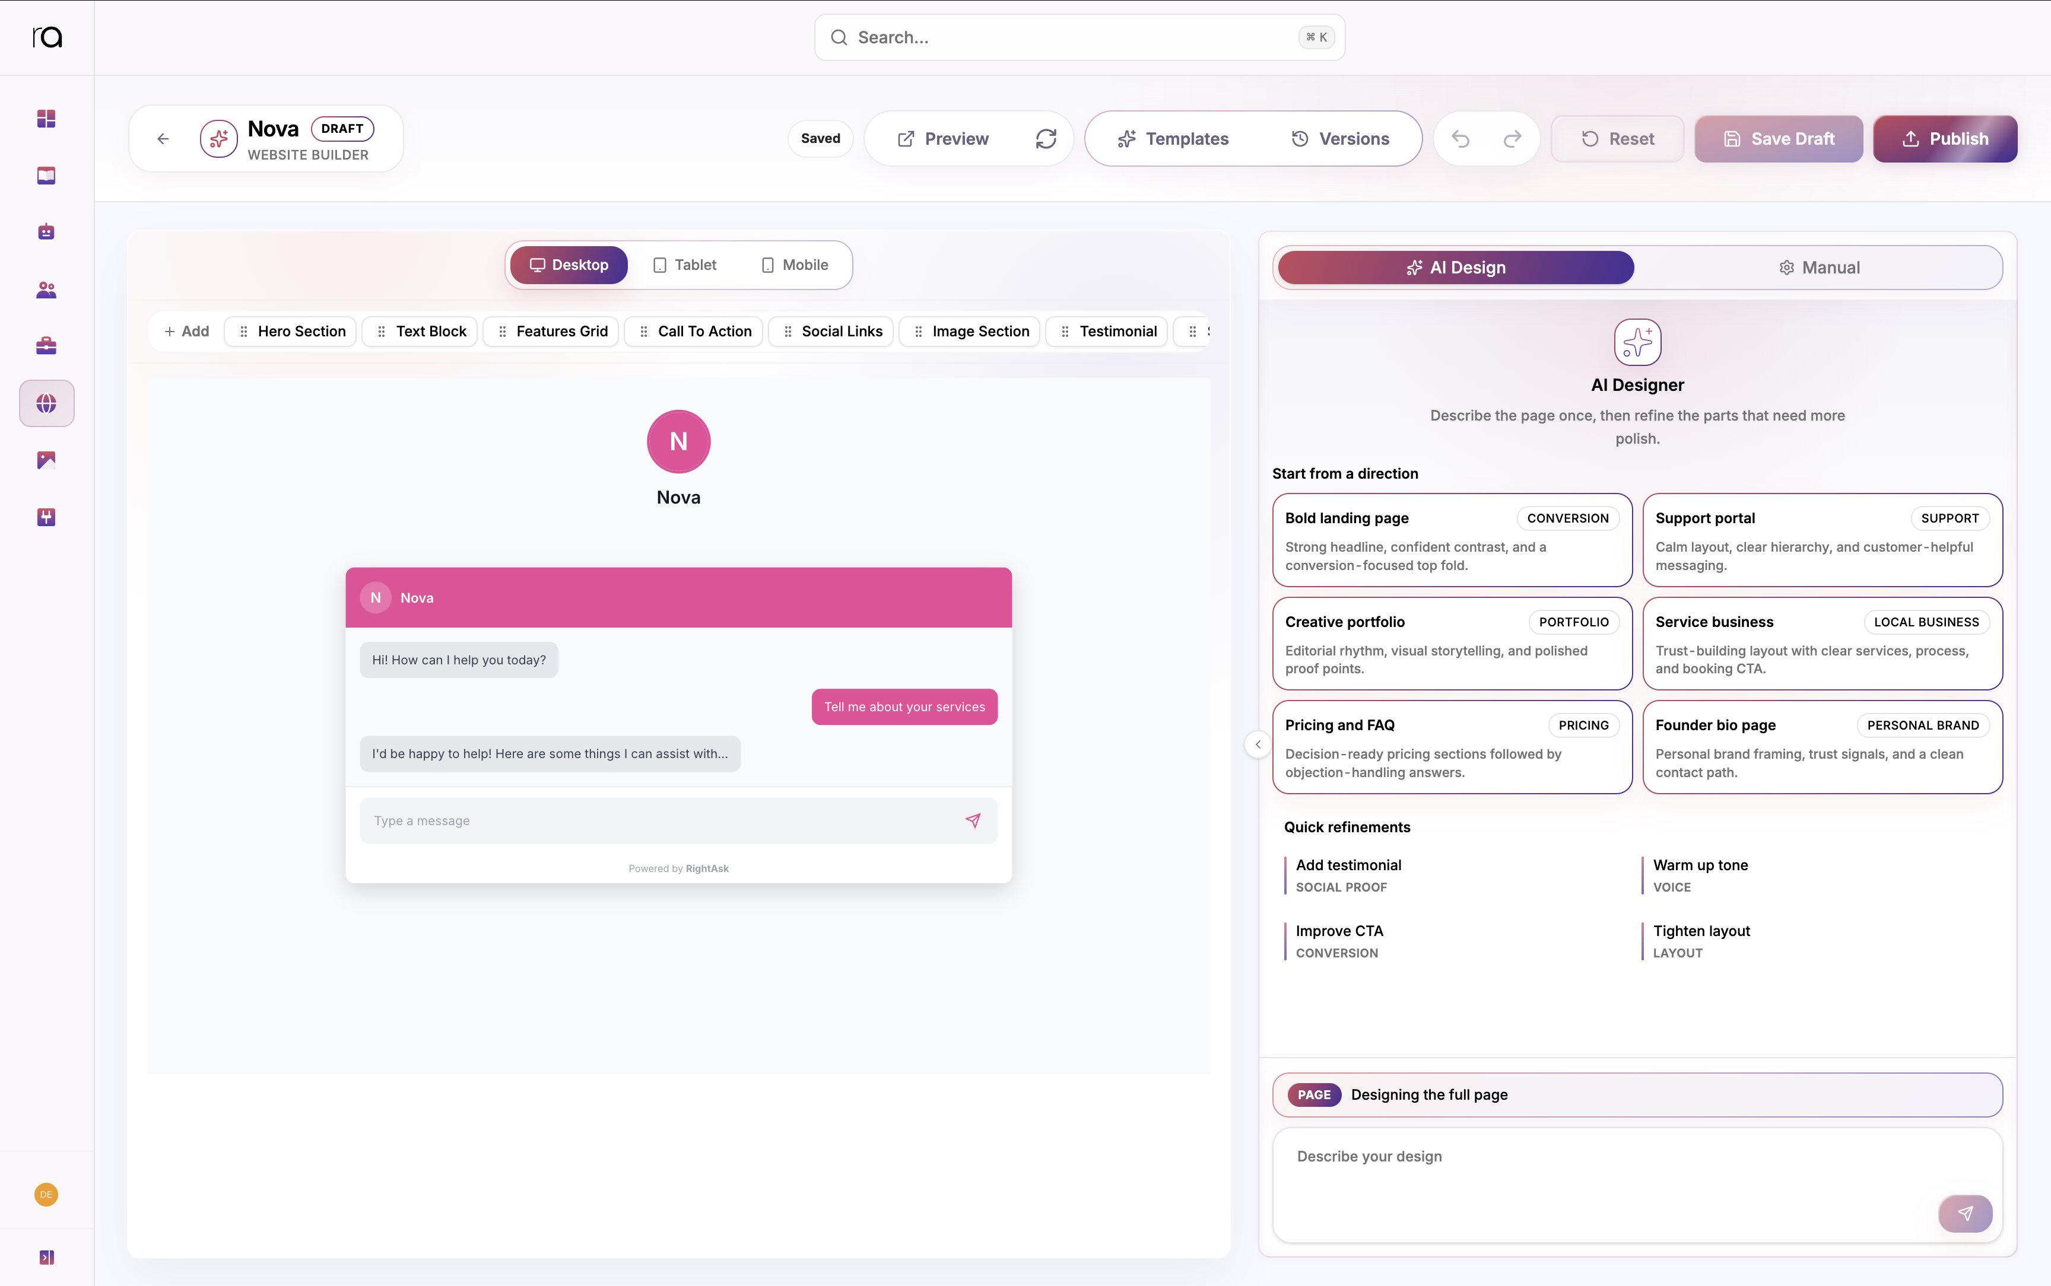Choose the Pricing and FAQ direction
This screenshot has height=1286, width=2051.
point(1452,747)
